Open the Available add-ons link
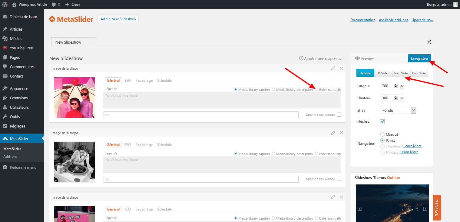The image size is (460, 222). point(393,20)
